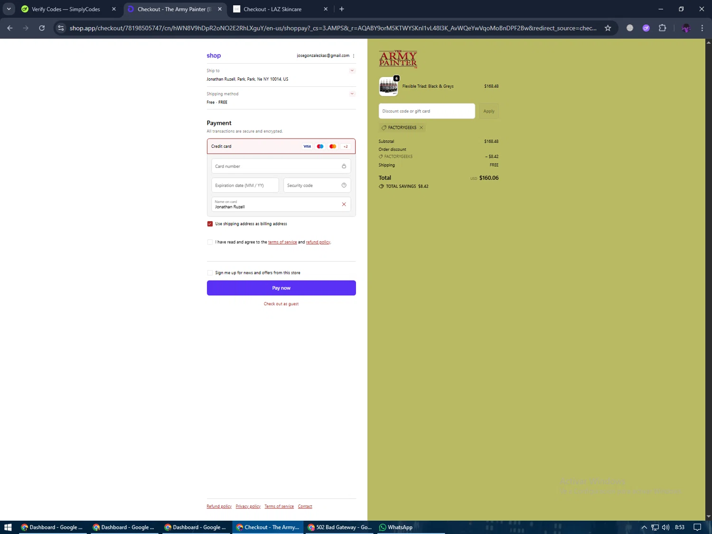Close the Checkout - LAZ Skincare tab
This screenshot has height=534, width=712.
(326, 9)
